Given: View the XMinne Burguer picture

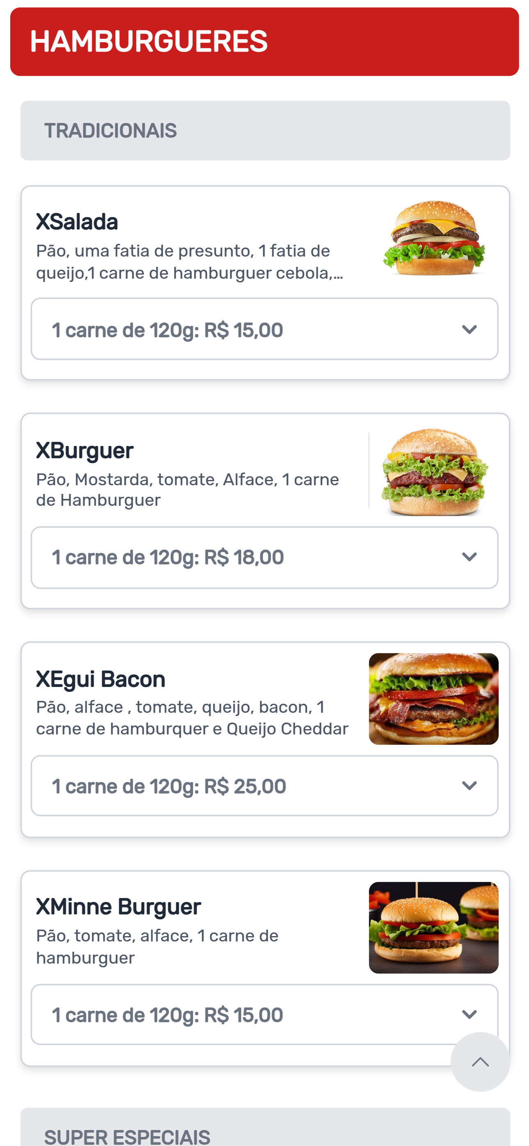Looking at the screenshot, I should [x=433, y=927].
